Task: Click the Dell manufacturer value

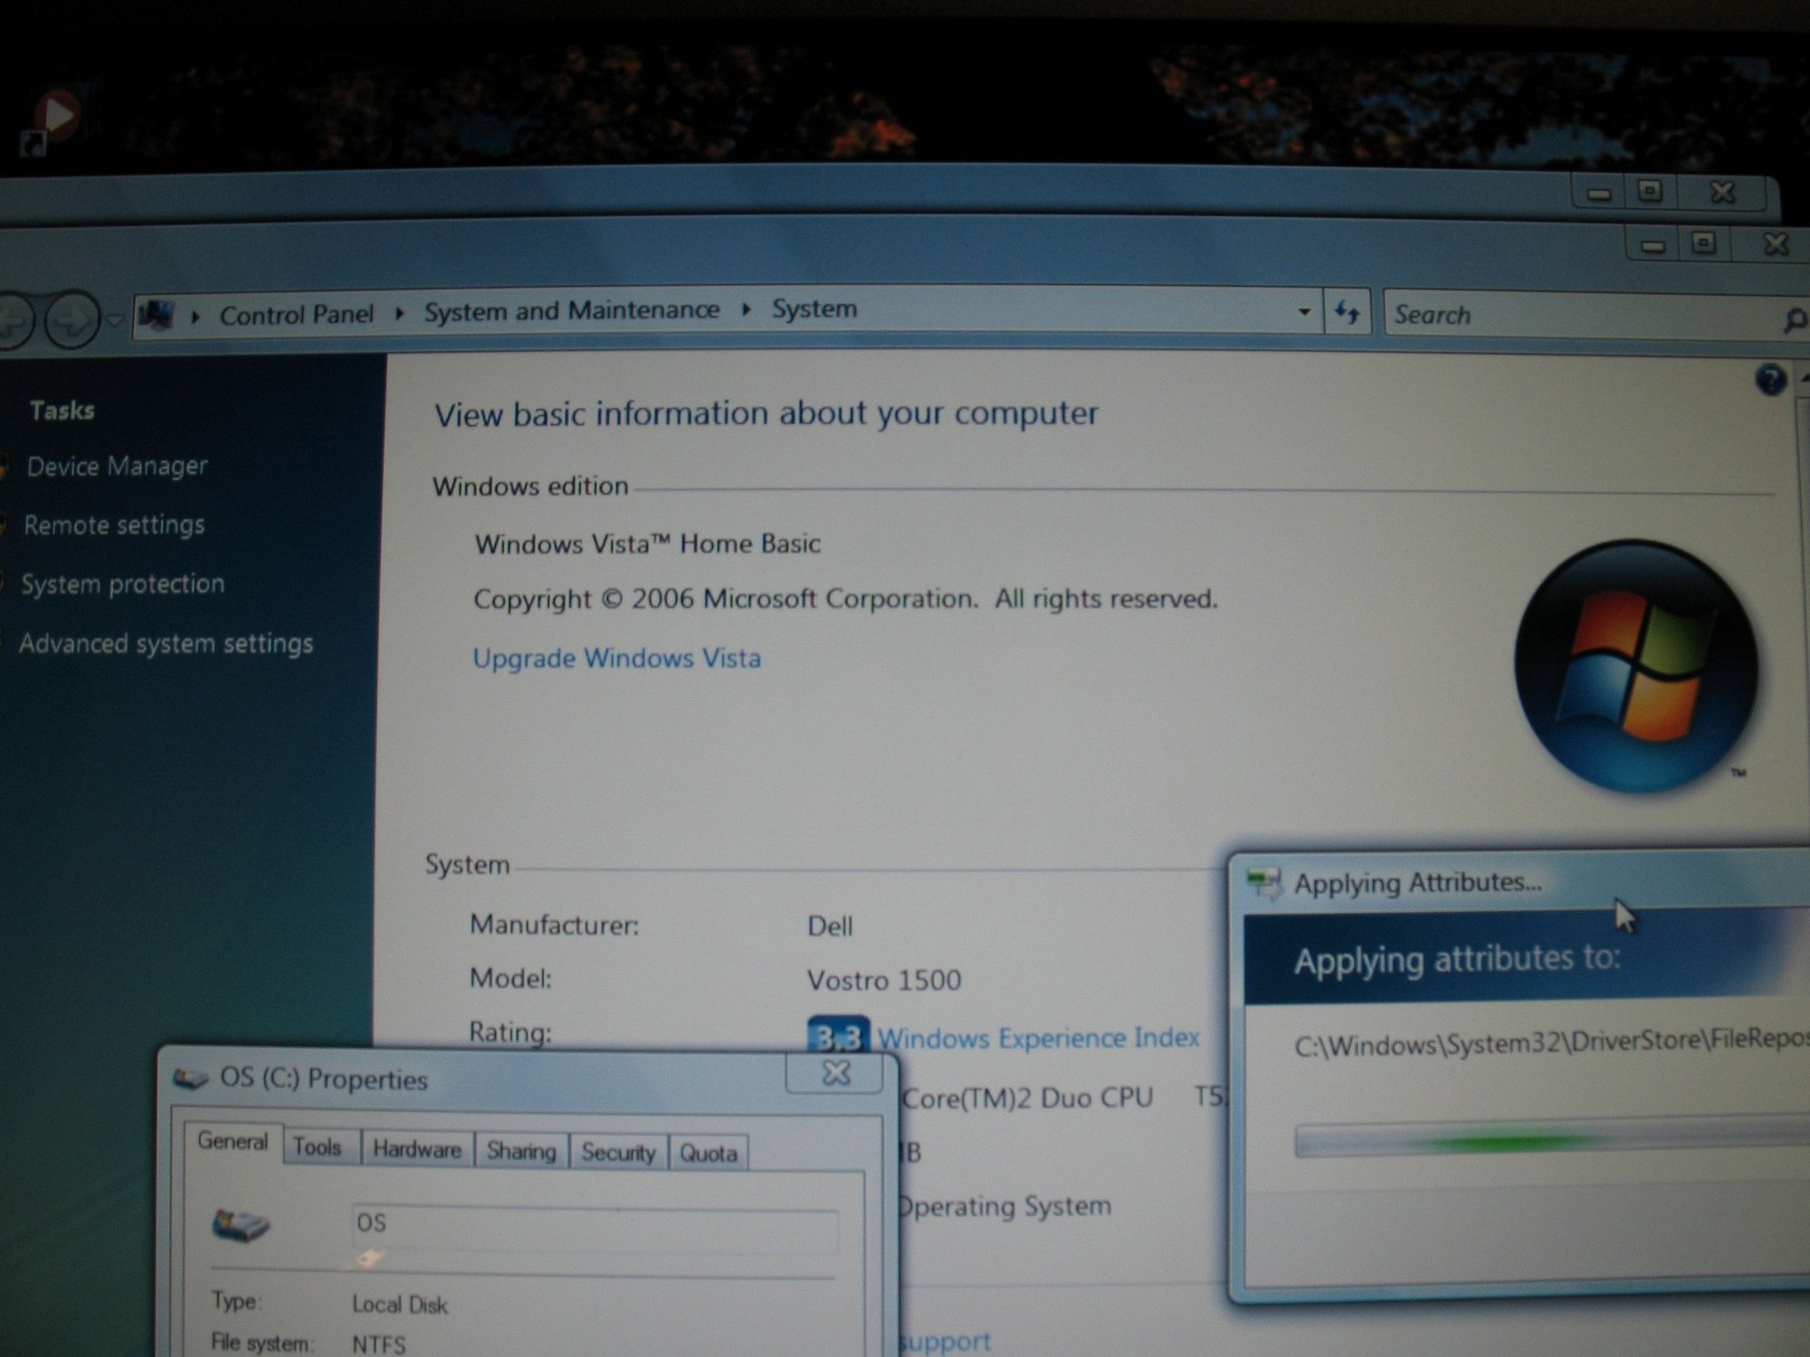Action: [x=830, y=926]
